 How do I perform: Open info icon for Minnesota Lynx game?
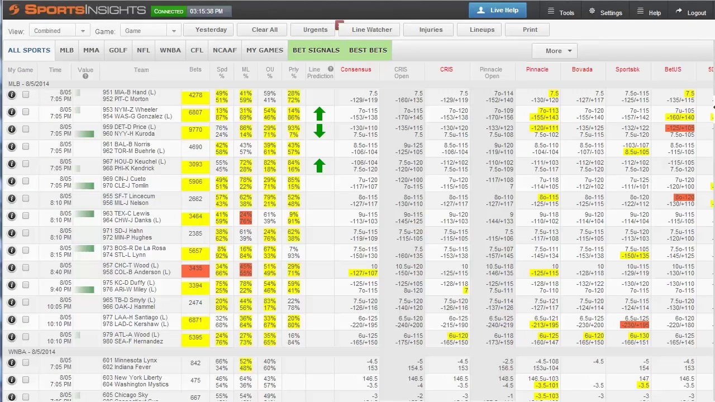[x=11, y=363]
